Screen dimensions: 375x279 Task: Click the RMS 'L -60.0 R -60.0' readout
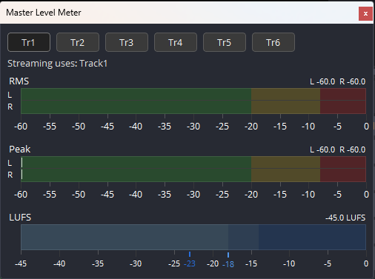[x=338, y=81]
